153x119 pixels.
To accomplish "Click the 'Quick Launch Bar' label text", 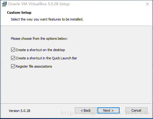I will (x=64, y=58).
